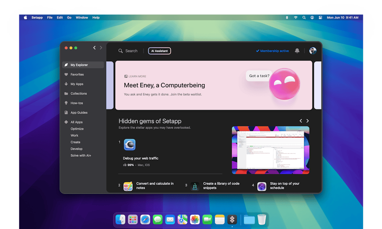Screen dimensions: 382x229
Task: Open Safari from the Dock
Action: [x=145, y=220]
